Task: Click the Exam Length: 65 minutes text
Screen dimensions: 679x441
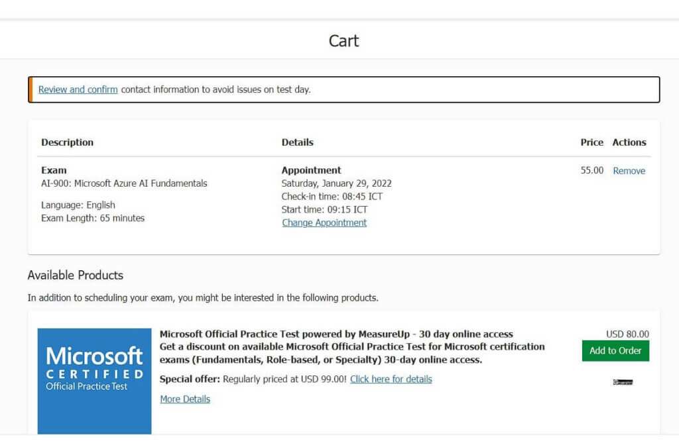Action: [x=92, y=218]
